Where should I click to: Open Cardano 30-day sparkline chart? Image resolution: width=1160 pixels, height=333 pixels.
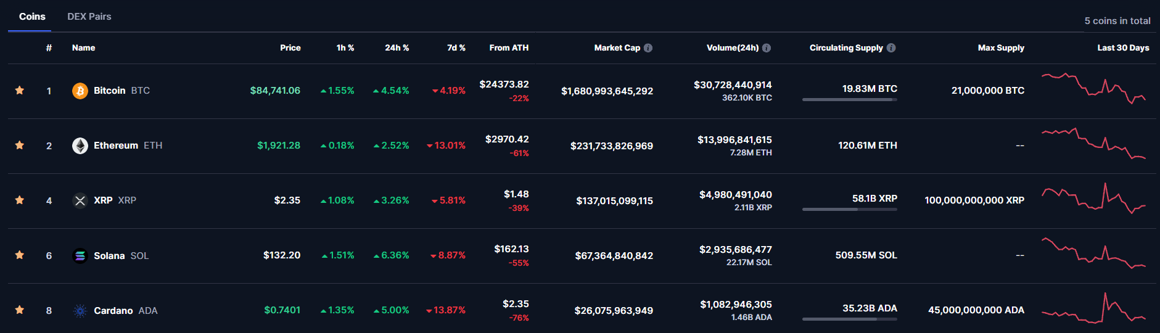pyautogui.click(x=1093, y=308)
